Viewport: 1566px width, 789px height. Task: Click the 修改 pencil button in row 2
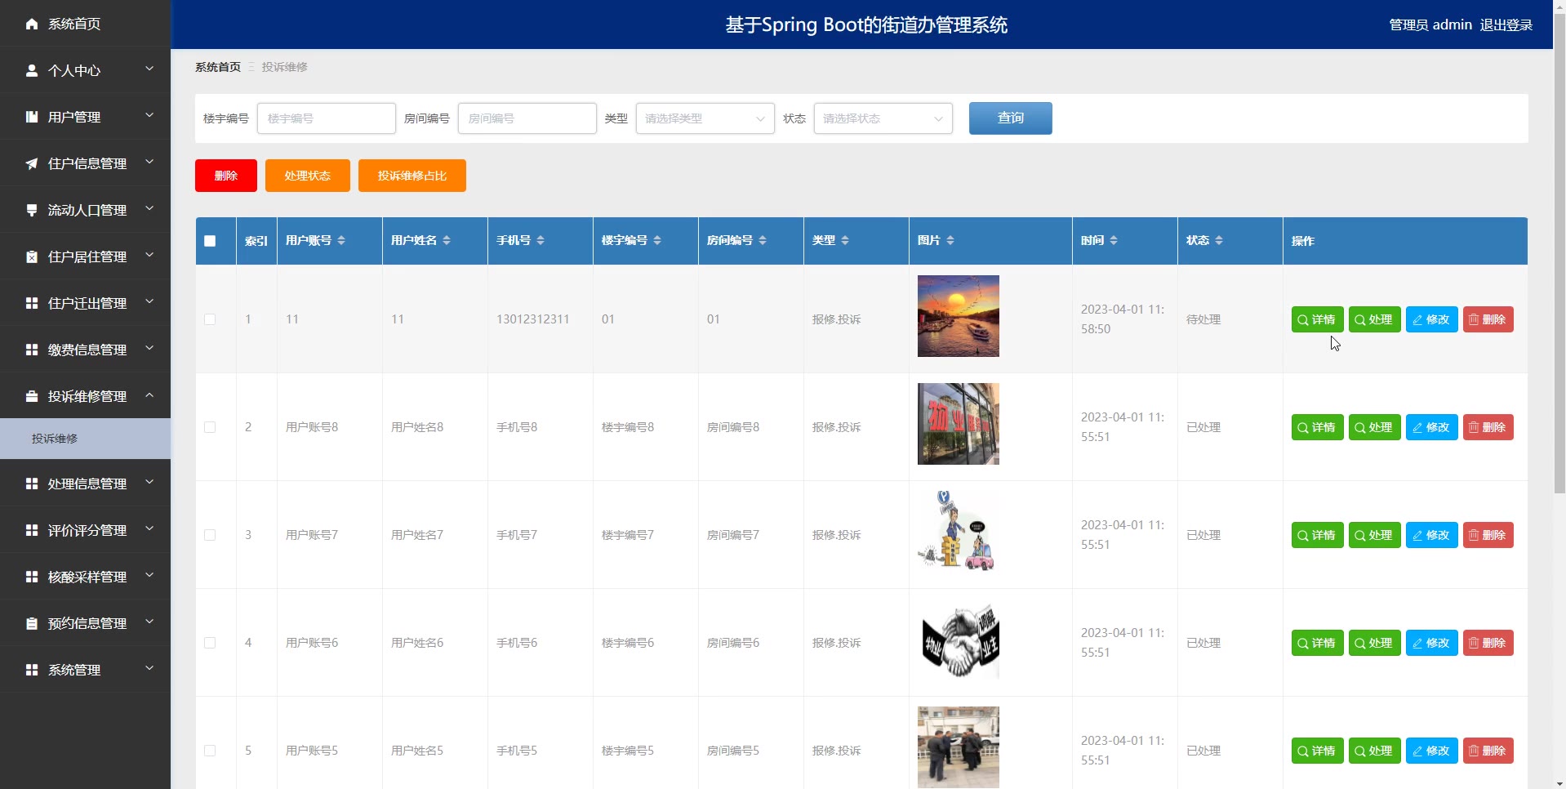pyautogui.click(x=1431, y=427)
